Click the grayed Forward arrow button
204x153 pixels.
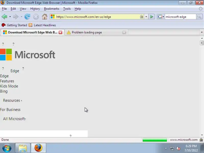16,17
